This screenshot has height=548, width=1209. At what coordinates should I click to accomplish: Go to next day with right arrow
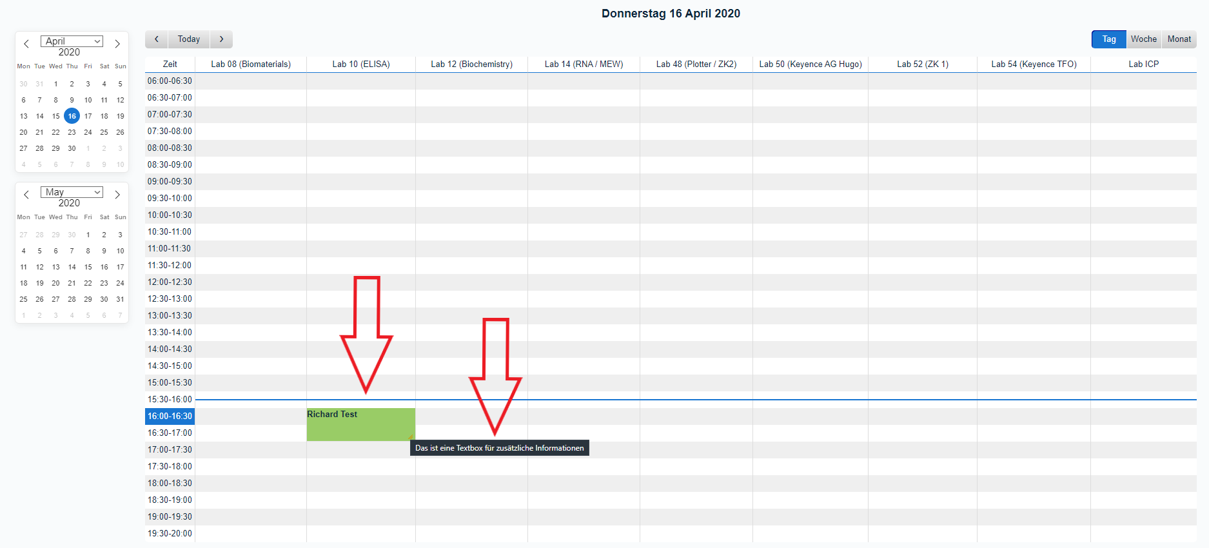(221, 39)
